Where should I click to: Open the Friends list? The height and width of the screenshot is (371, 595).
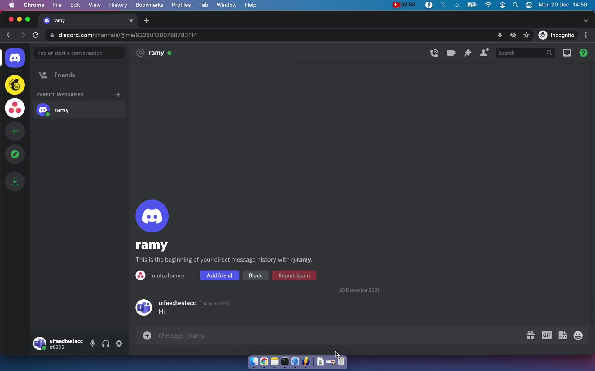click(x=79, y=75)
